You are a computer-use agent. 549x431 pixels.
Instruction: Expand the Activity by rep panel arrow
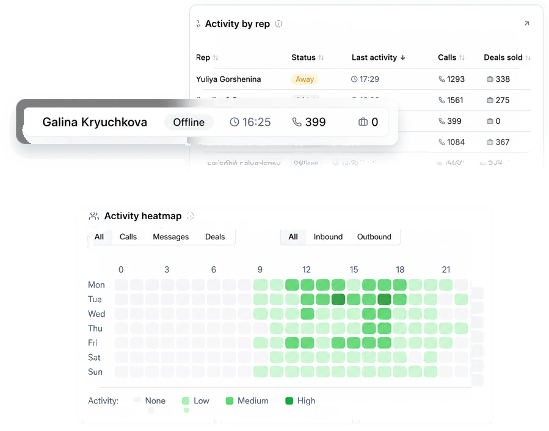click(526, 23)
